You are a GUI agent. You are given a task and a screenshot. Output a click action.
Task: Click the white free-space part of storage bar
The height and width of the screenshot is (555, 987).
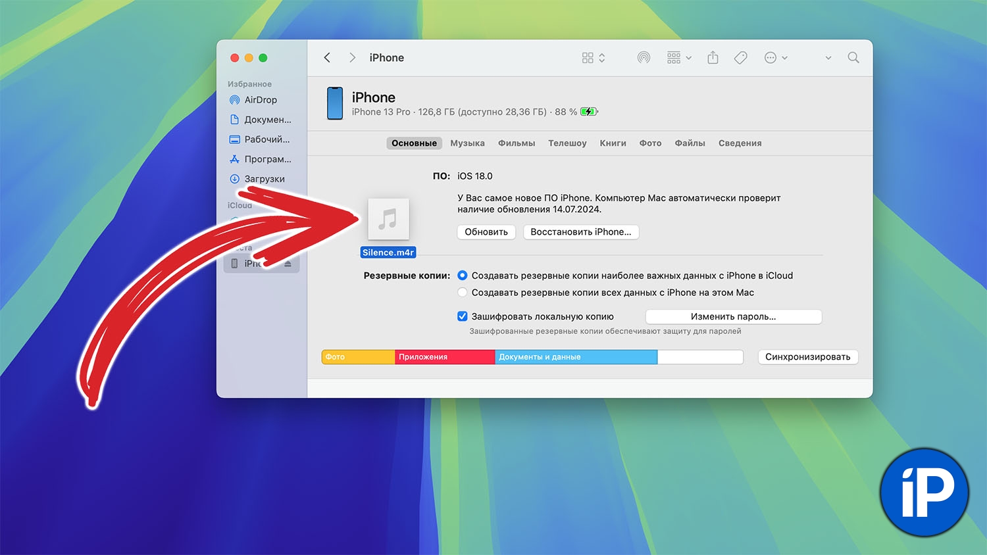point(700,357)
